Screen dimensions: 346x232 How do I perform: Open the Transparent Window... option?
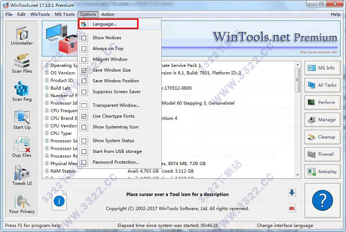pyautogui.click(x=119, y=105)
